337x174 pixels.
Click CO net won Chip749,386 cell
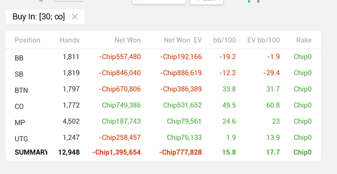[x=121, y=105]
